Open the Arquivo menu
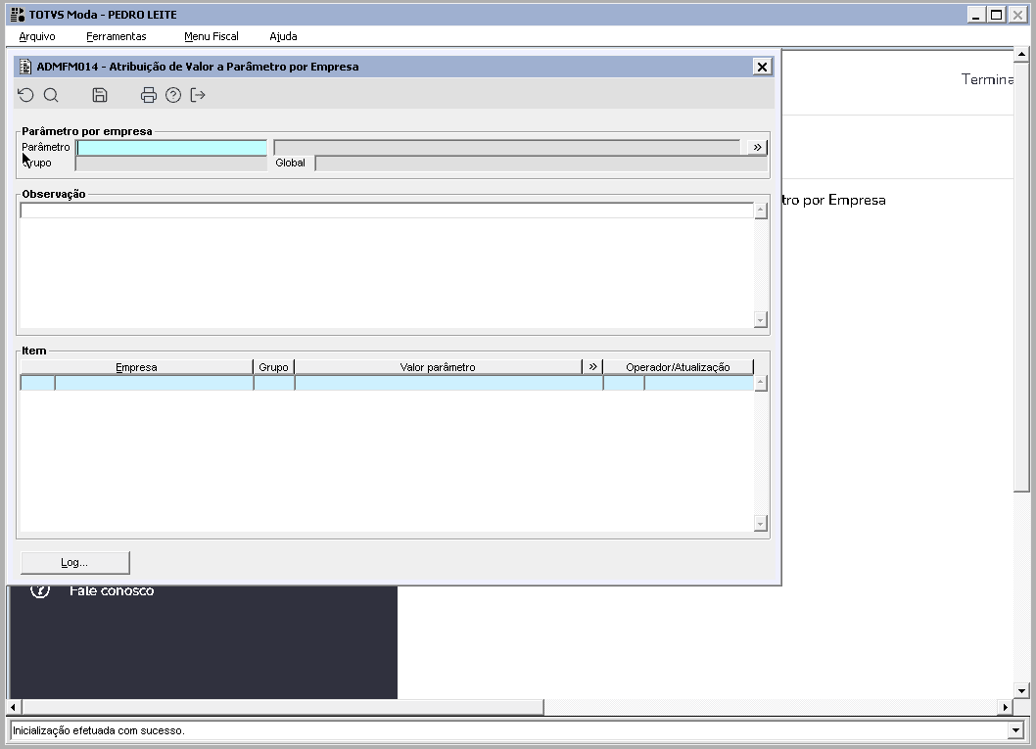This screenshot has height=749, width=1036. [x=37, y=36]
